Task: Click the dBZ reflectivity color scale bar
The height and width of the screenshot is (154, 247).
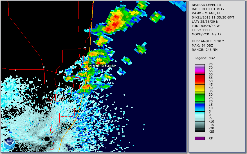Action: coord(199,98)
